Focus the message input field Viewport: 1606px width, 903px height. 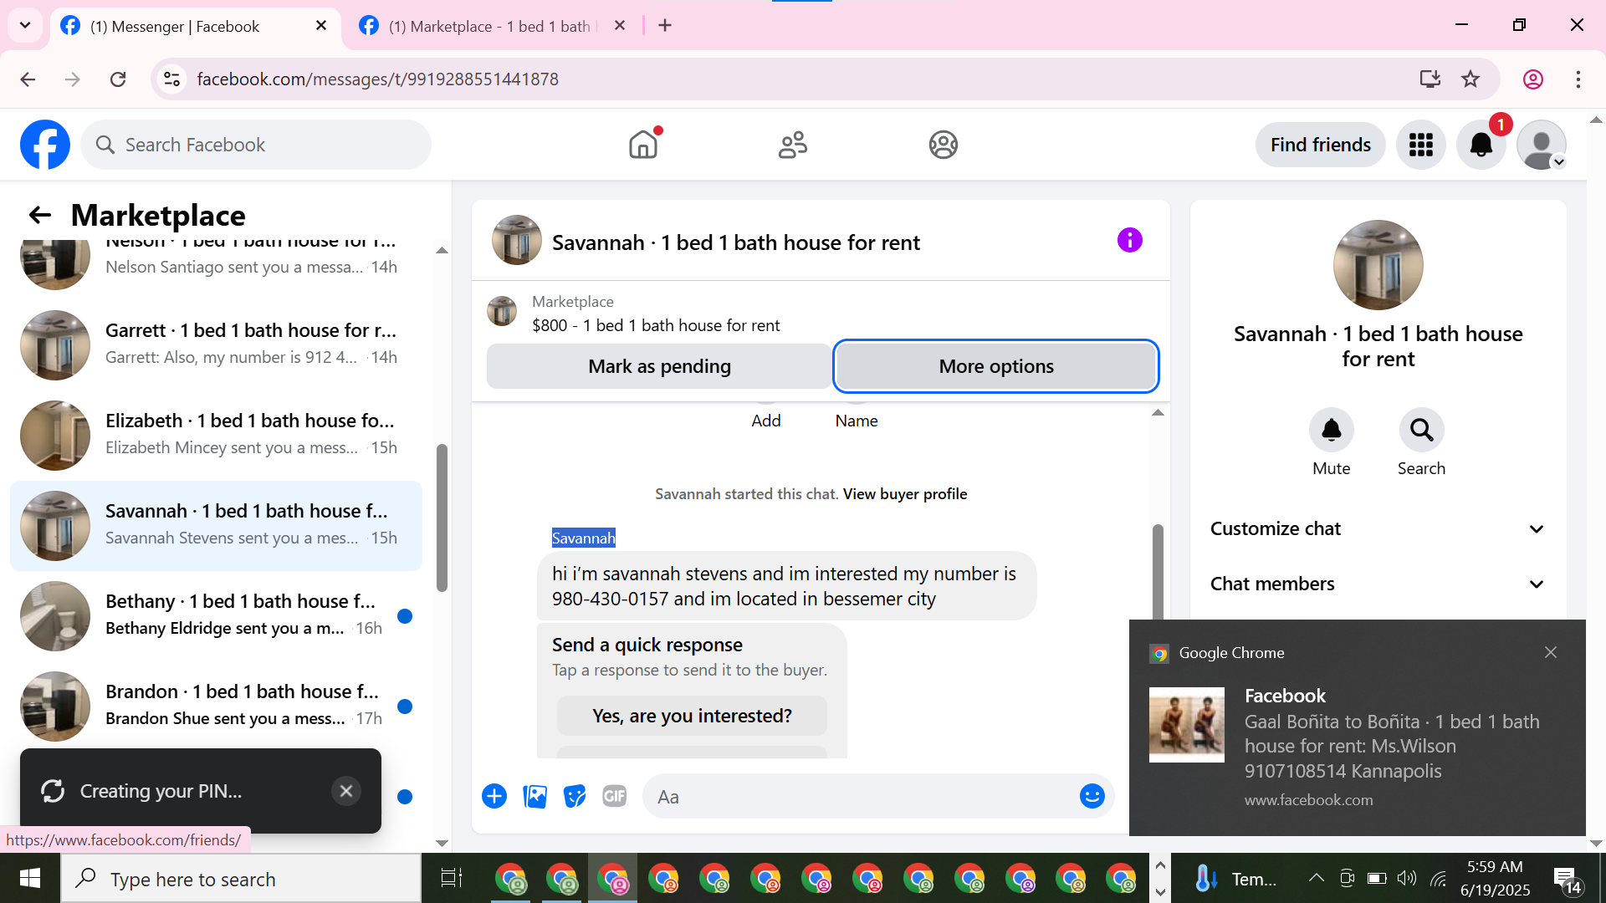coord(862,796)
